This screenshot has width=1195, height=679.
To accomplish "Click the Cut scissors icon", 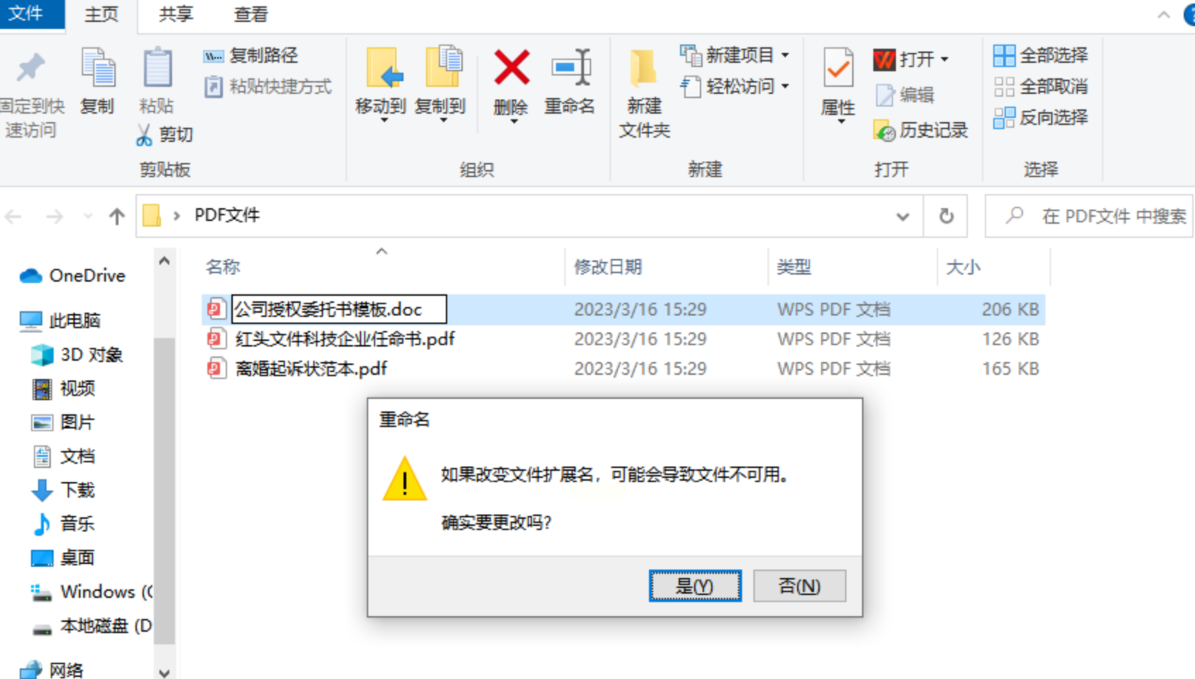I will [x=145, y=135].
